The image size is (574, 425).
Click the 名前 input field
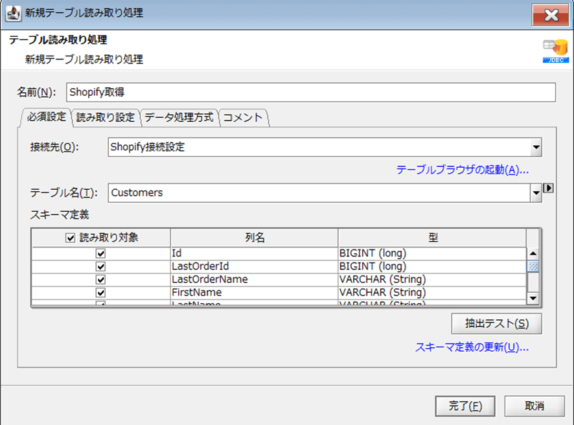pos(311,92)
